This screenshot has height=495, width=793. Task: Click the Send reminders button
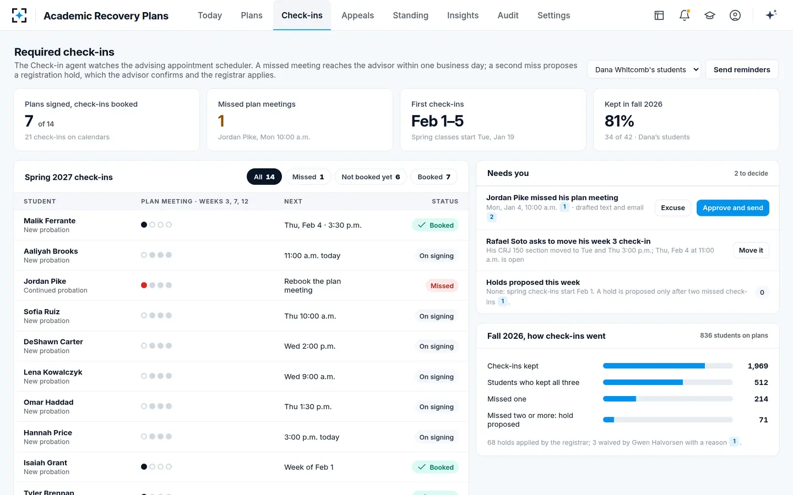click(x=742, y=70)
